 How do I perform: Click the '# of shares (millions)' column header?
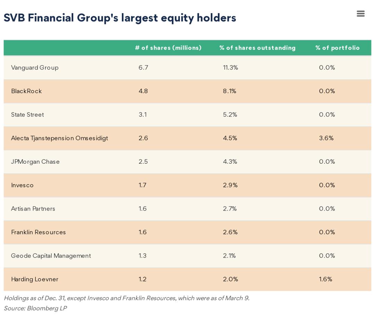coord(168,48)
